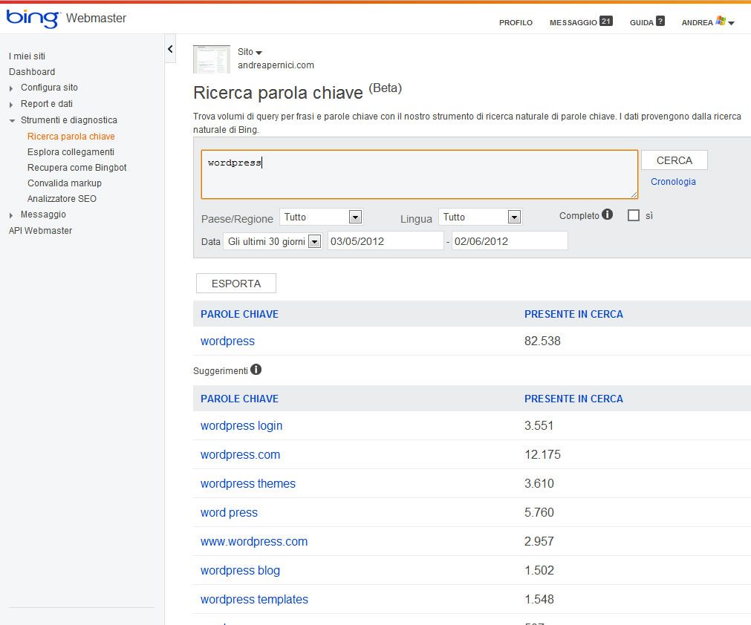Click the info icon beside Suggerimenti
Viewport: 751px width, 625px height.
pyautogui.click(x=256, y=370)
